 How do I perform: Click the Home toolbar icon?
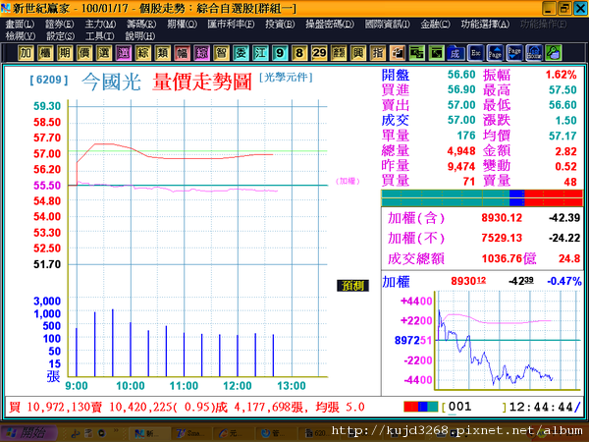(x=534, y=53)
